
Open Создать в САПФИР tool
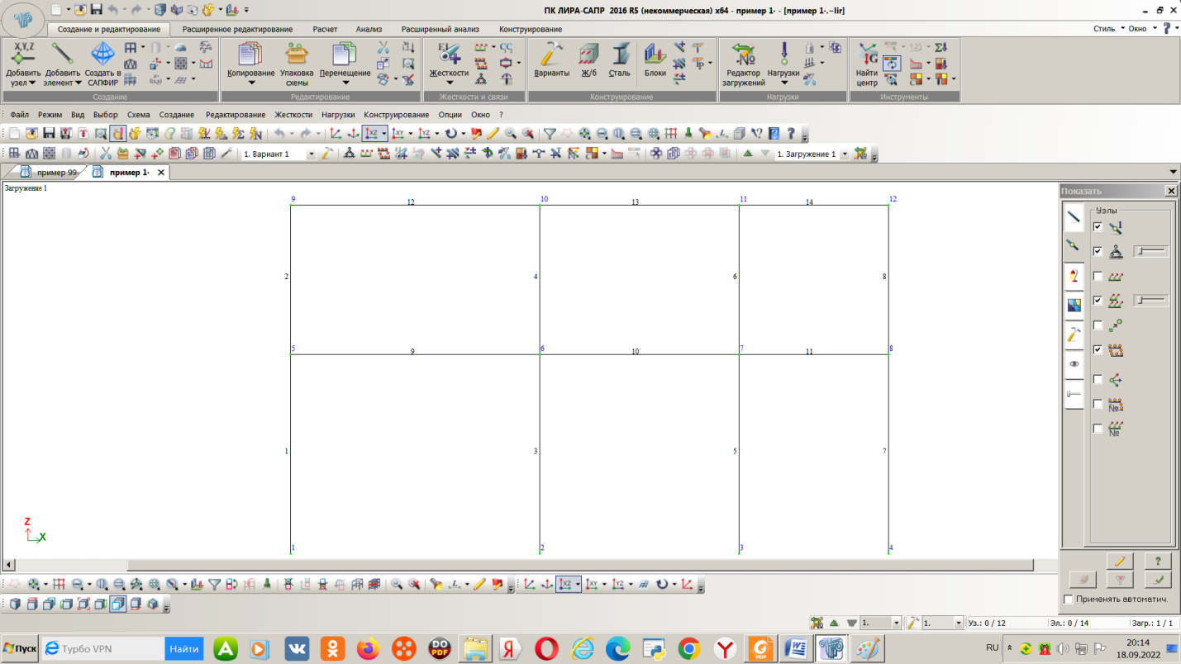pos(103,64)
